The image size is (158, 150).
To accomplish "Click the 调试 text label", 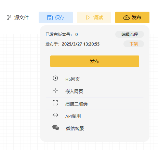I will click(x=98, y=17).
